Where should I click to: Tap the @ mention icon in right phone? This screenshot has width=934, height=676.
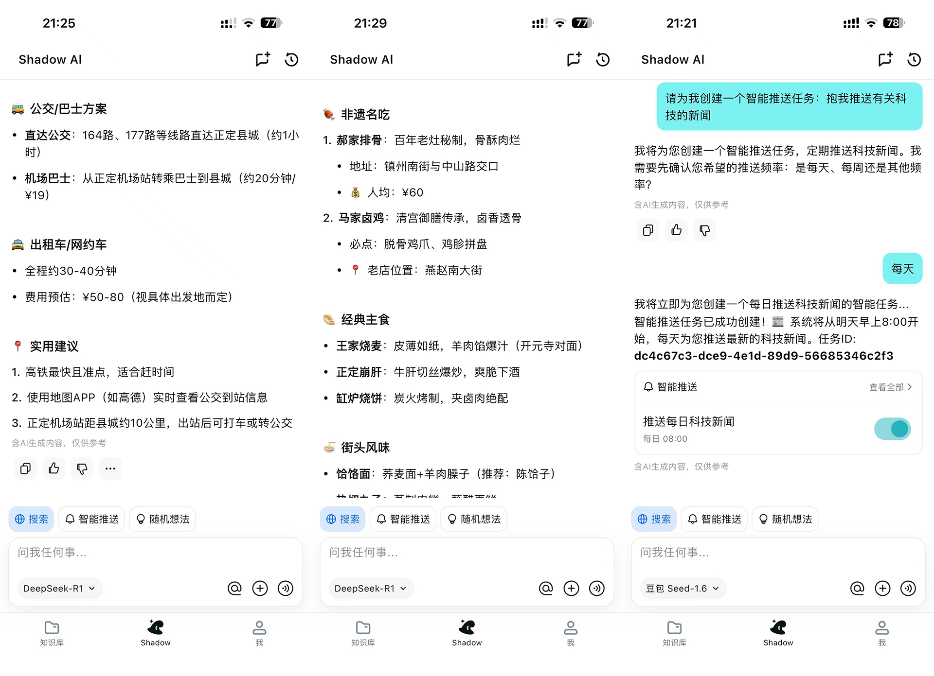857,588
